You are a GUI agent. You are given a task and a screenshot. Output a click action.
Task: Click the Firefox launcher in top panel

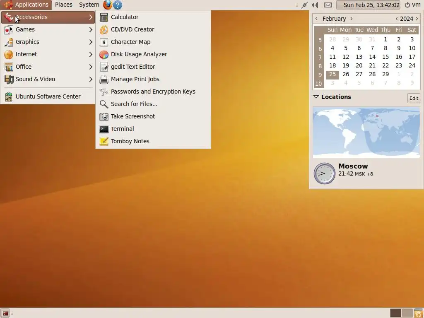click(108, 5)
